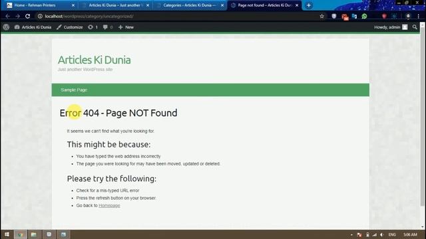Open the comments bubble showing 0

pos(108,27)
